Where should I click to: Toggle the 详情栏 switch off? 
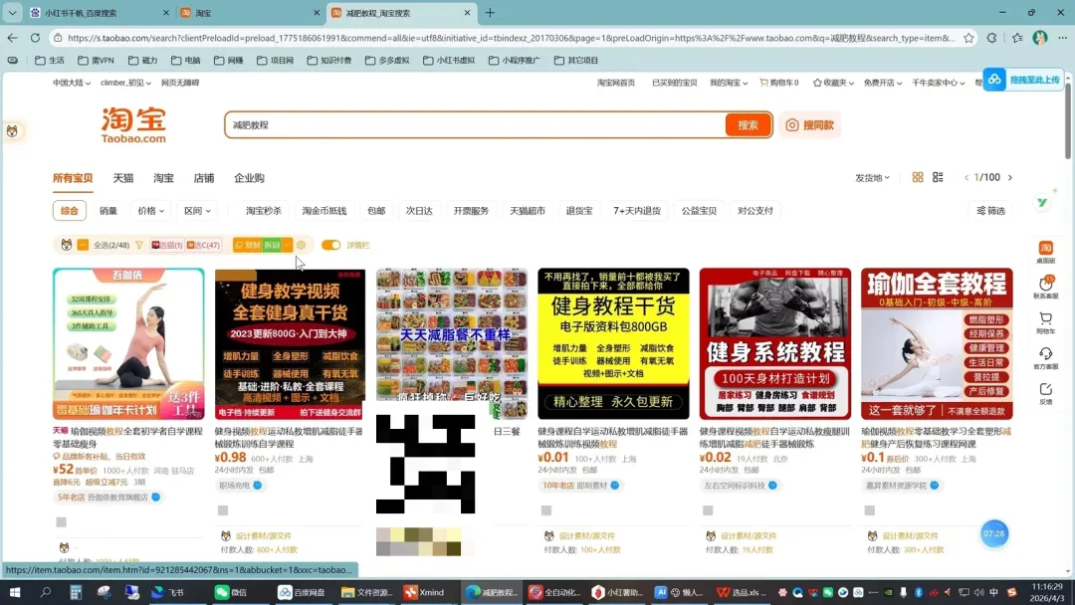coord(330,246)
